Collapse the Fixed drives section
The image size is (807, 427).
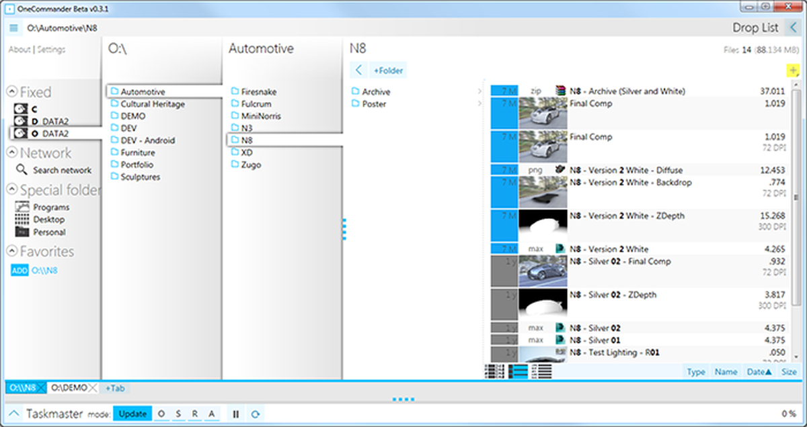(x=11, y=92)
